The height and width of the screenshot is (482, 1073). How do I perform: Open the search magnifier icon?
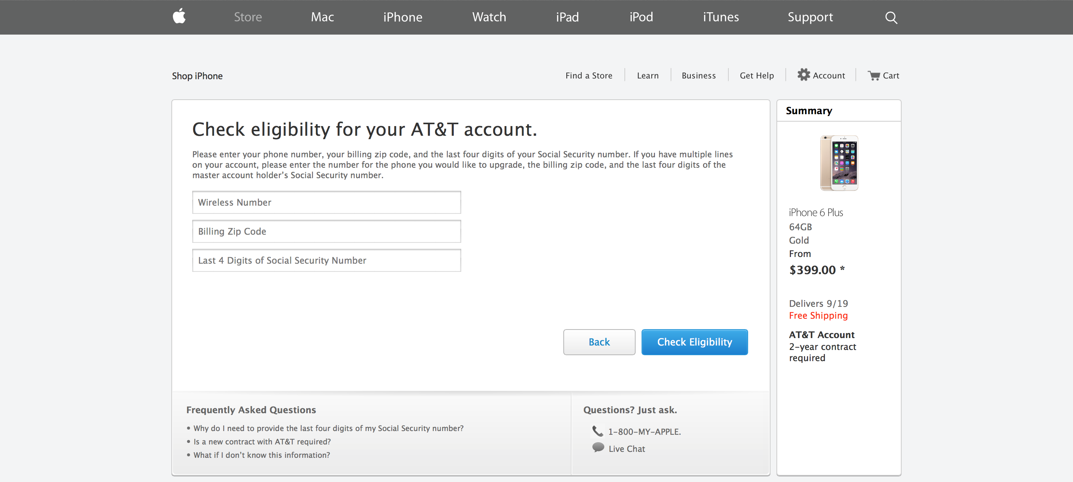click(x=891, y=17)
